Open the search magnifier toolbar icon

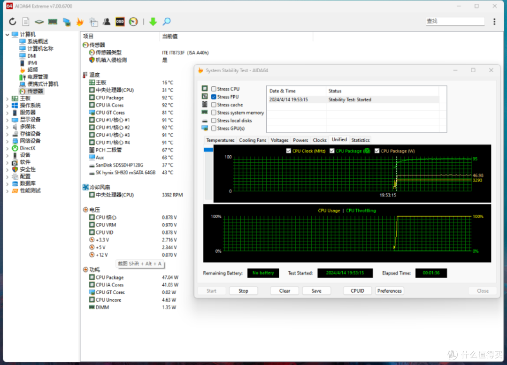click(x=167, y=22)
